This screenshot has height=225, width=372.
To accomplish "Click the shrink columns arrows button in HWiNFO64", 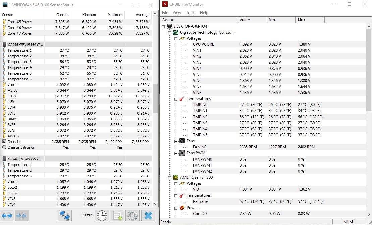I will (22, 216).
